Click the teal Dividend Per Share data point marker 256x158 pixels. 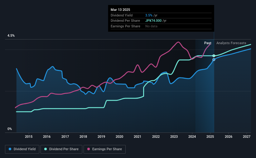click(x=214, y=56)
